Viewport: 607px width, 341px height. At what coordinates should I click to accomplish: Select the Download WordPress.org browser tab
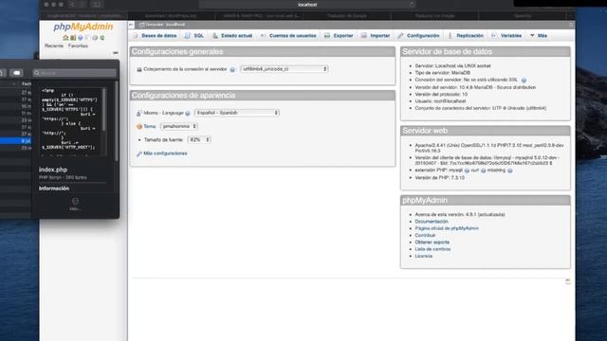pyautogui.click(x=171, y=16)
